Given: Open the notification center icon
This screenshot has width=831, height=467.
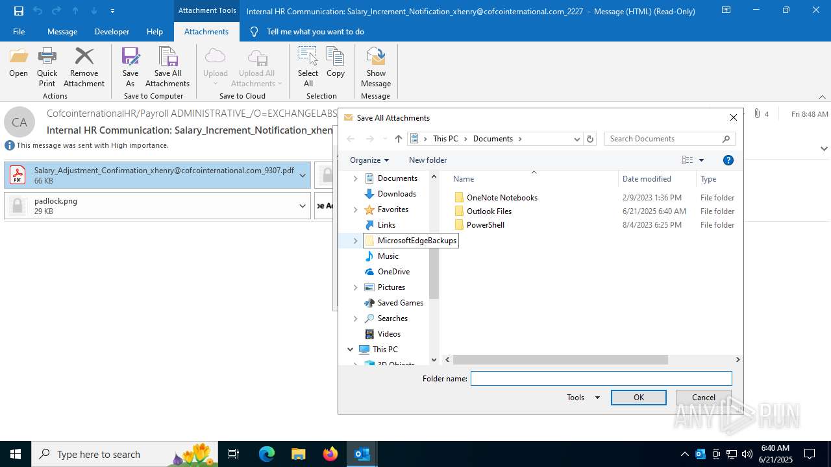Looking at the screenshot, I should click(810, 454).
